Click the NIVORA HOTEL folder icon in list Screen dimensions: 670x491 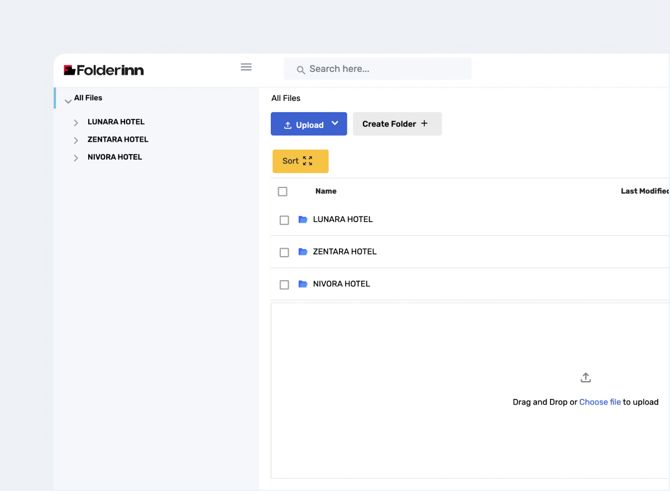coord(303,284)
